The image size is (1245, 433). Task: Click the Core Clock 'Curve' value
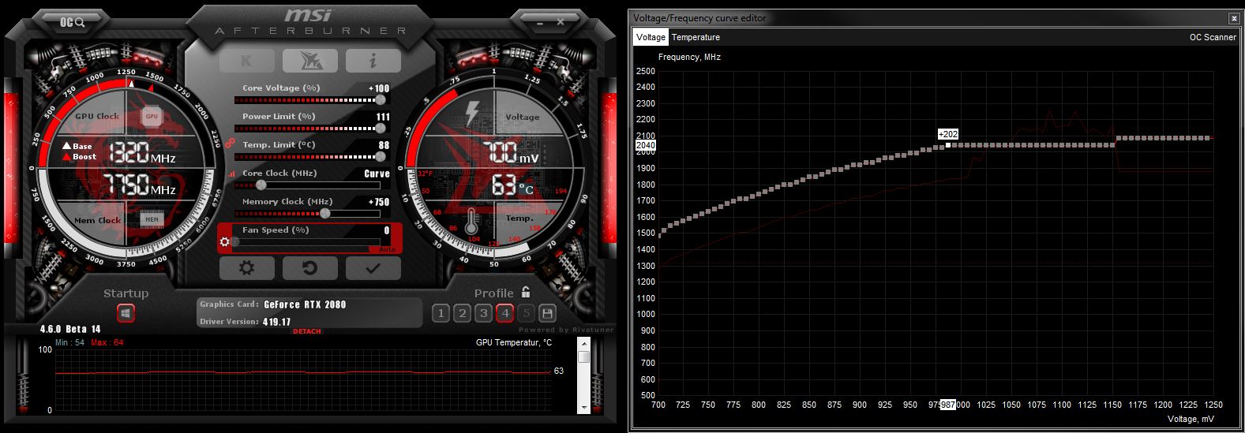[x=377, y=174]
